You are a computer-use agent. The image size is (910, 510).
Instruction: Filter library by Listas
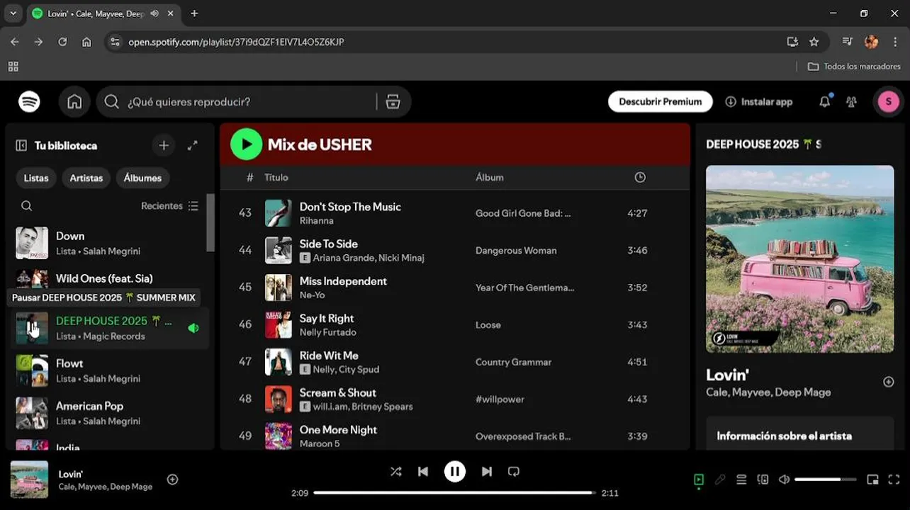tap(36, 178)
